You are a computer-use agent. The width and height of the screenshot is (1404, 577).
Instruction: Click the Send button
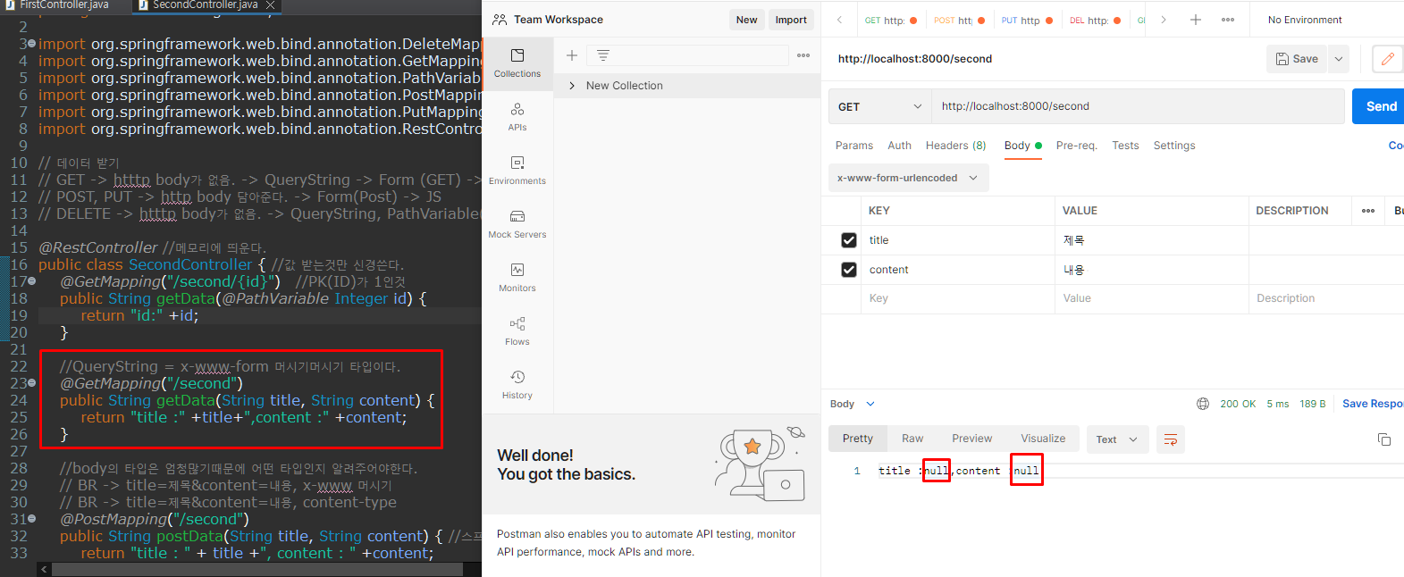coord(1378,106)
